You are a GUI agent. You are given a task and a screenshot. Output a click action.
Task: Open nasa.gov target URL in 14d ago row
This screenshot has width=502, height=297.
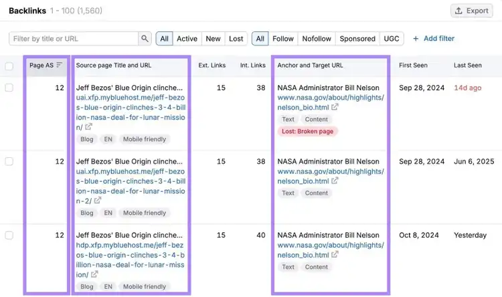(331, 102)
